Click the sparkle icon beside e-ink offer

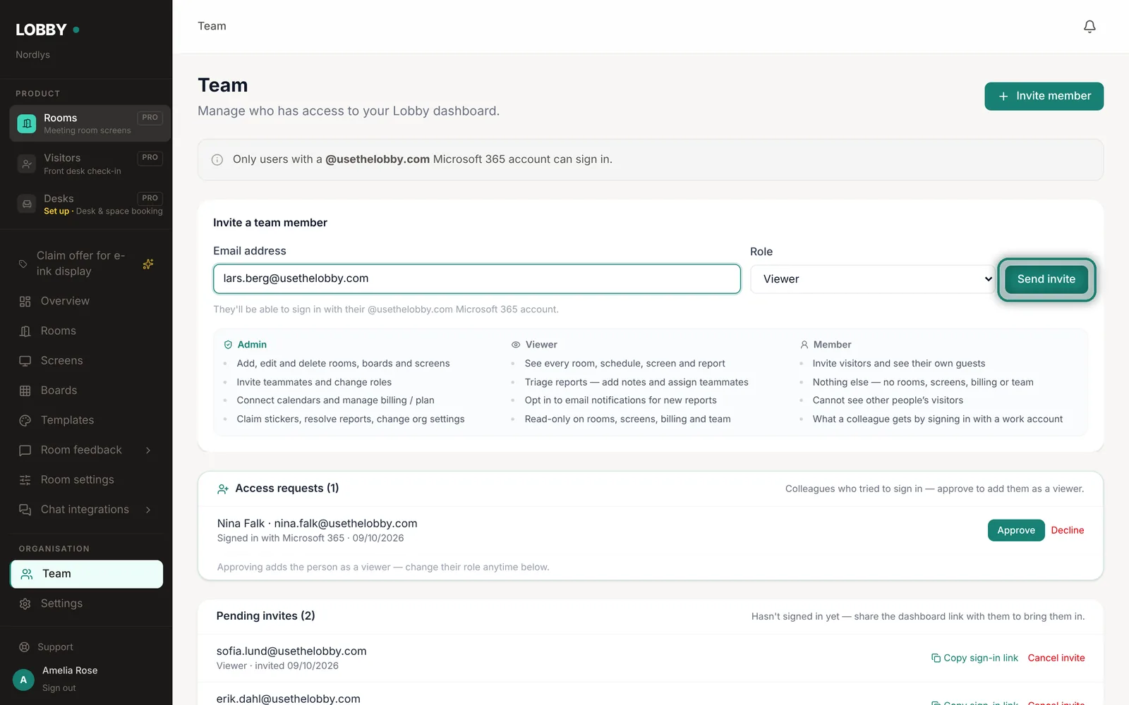(x=148, y=264)
